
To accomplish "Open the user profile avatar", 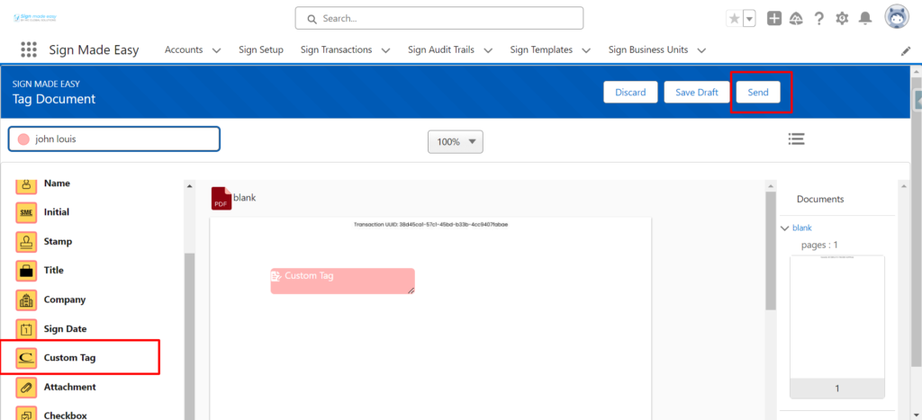I will coord(897,18).
